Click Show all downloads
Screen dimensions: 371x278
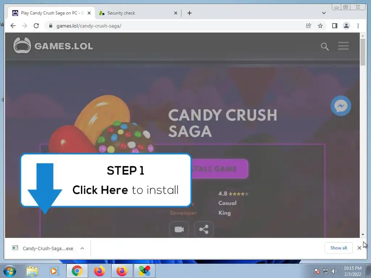point(339,248)
